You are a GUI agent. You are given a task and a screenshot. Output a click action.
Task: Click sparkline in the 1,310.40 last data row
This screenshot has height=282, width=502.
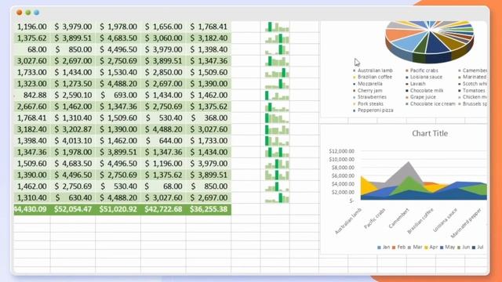[x=277, y=198]
